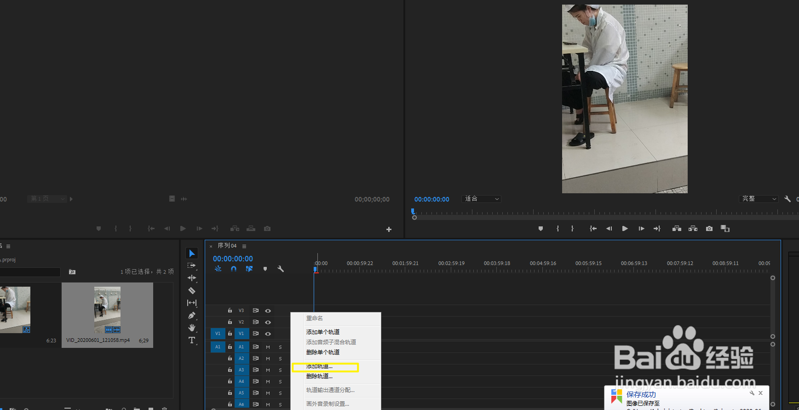Select the Selection tool arrow
Viewport: 799px width, 410px height.
tap(192, 253)
